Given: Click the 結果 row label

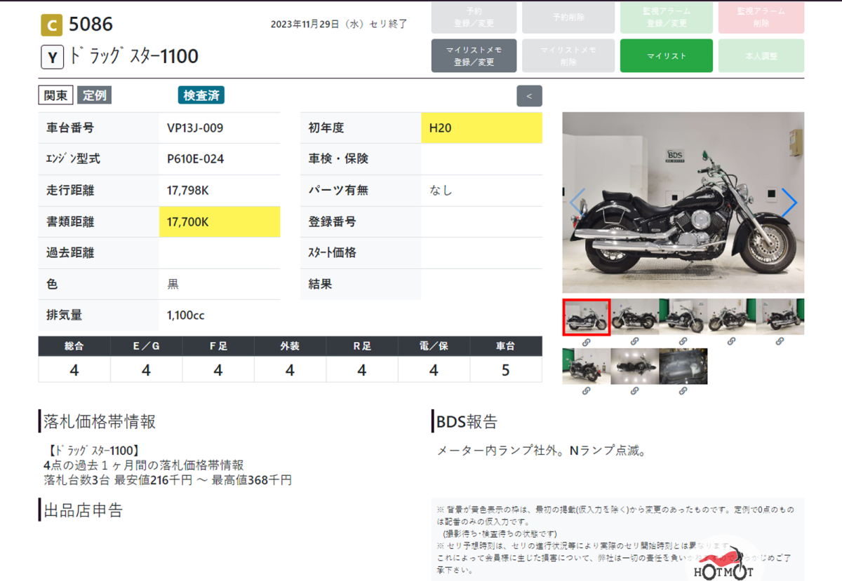Looking at the screenshot, I should (x=321, y=285).
